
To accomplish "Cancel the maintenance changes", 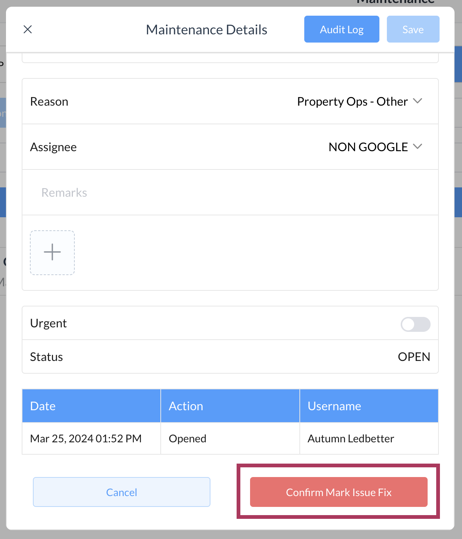I will tap(121, 492).
